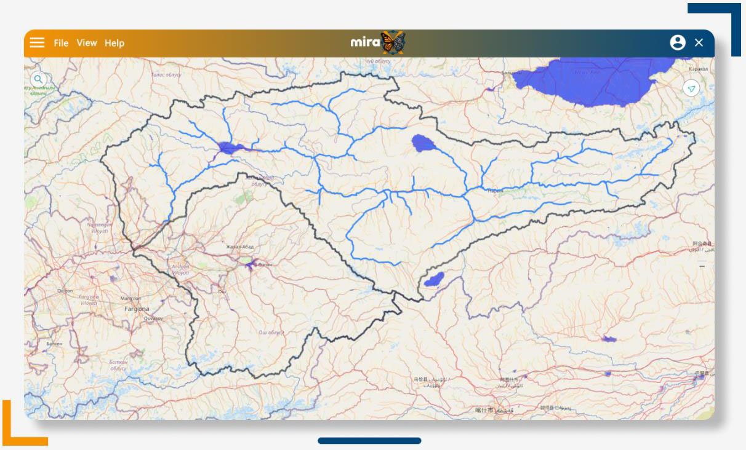Click the locate arrow icon on map
This screenshot has width=746, height=450.
coord(691,89)
